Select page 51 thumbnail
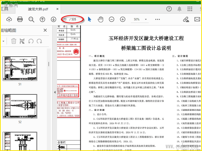 tap(20, 68)
